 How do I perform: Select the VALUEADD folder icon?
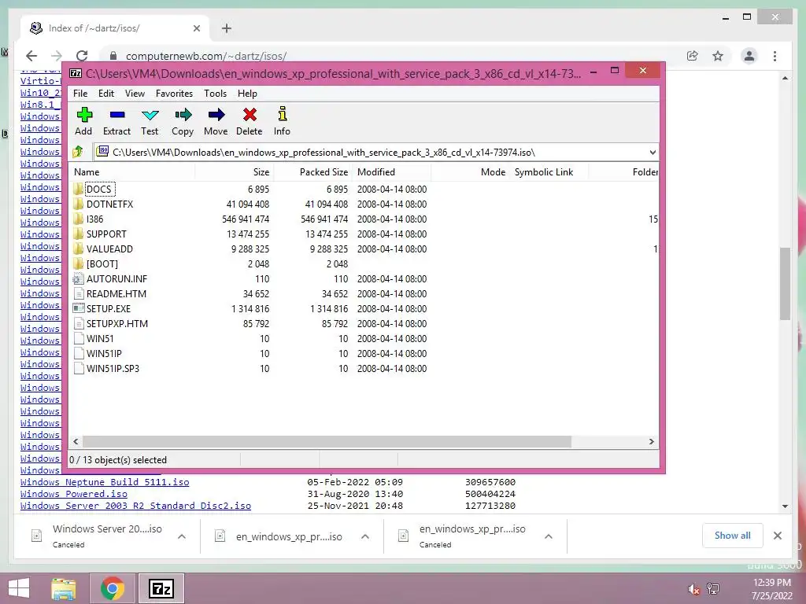click(x=78, y=249)
